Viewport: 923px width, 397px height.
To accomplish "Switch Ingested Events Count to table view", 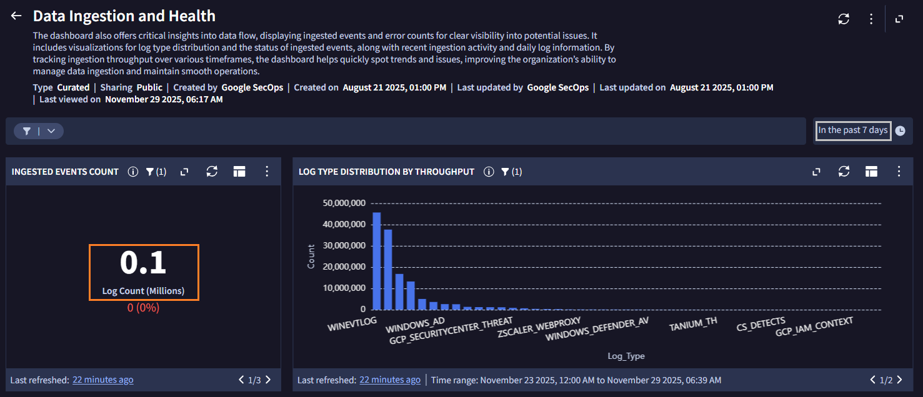I will 239,172.
